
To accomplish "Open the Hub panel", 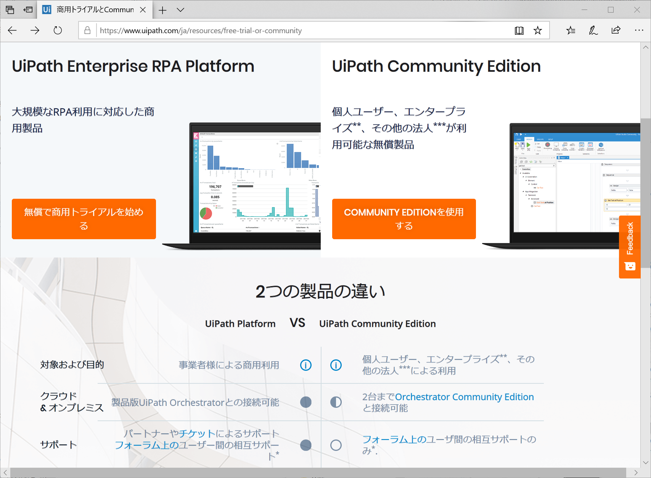I will click(x=570, y=31).
